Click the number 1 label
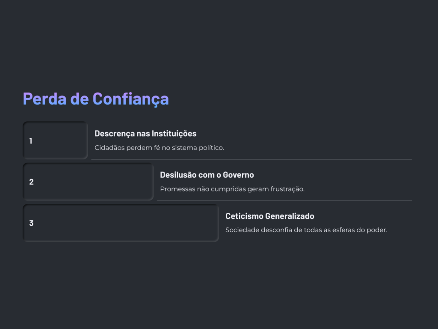This screenshot has height=329, width=438. pos(31,141)
